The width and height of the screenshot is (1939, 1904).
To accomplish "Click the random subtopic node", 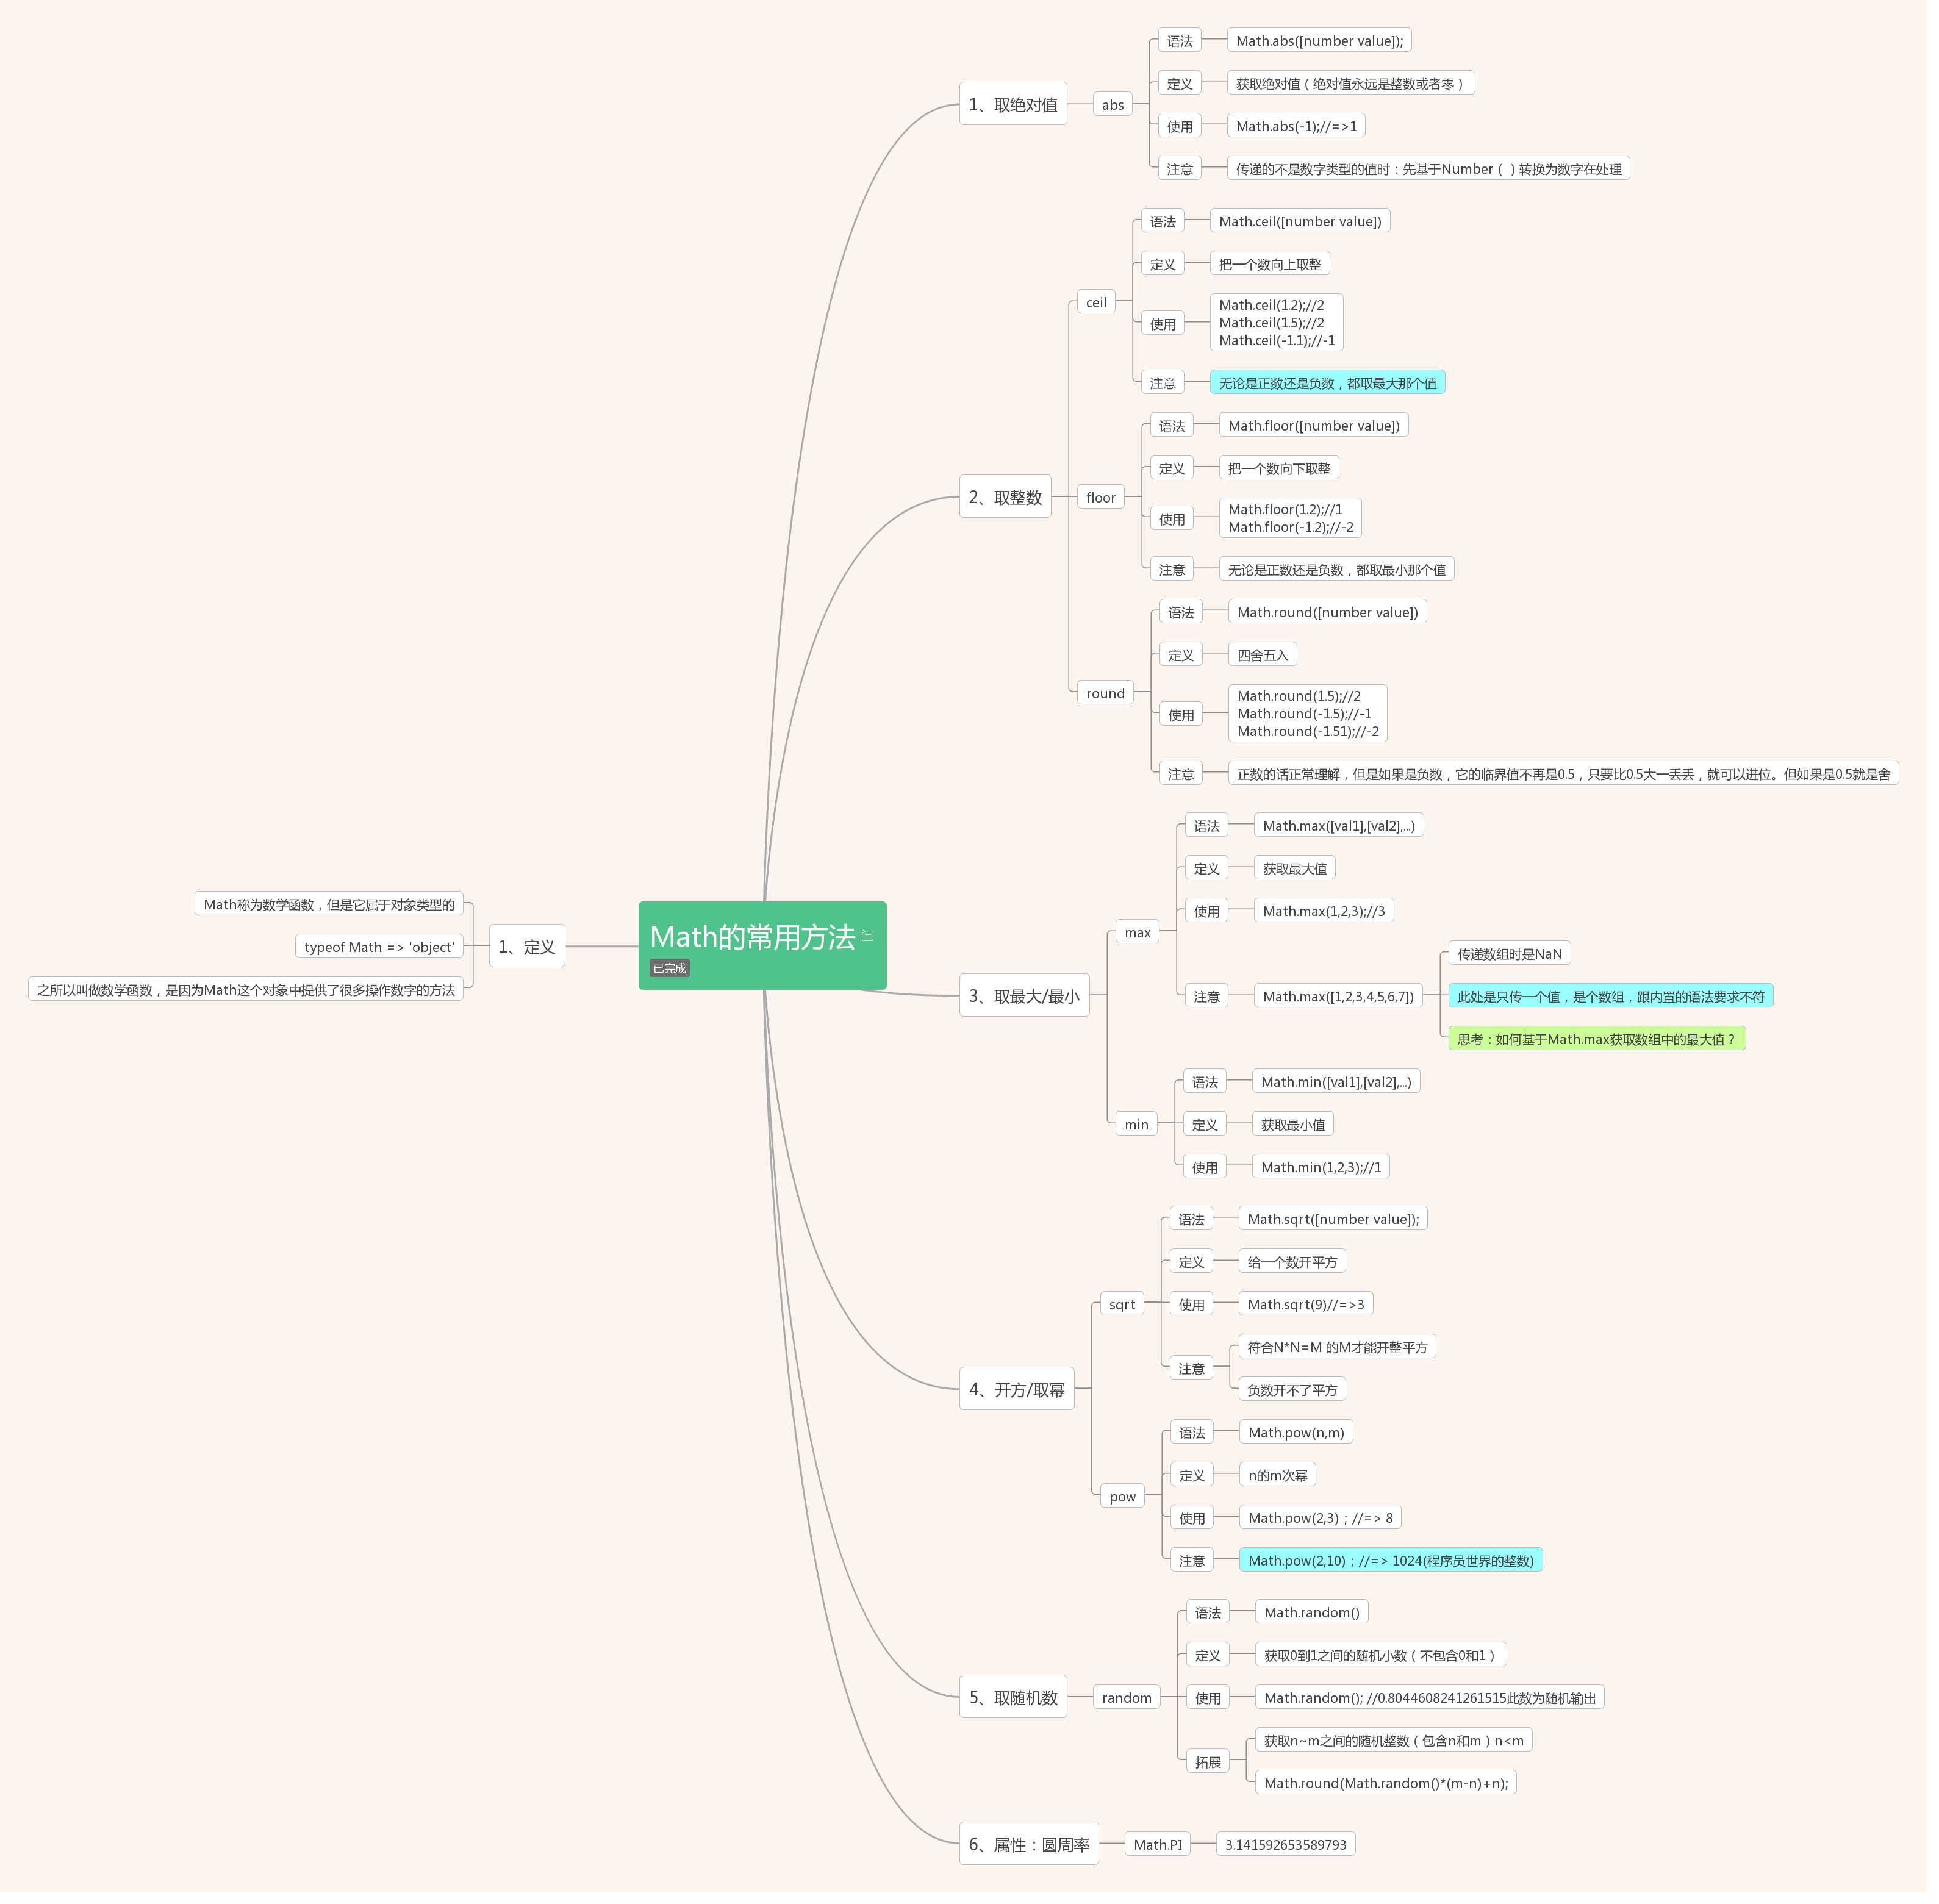I will coord(1127,1698).
